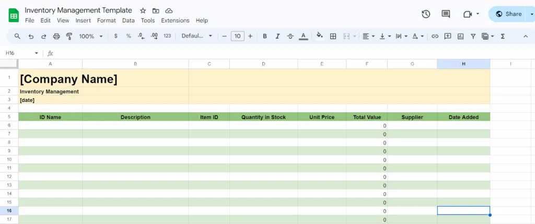
Task: Expand Meet call options arrow
Action: tap(478, 14)
